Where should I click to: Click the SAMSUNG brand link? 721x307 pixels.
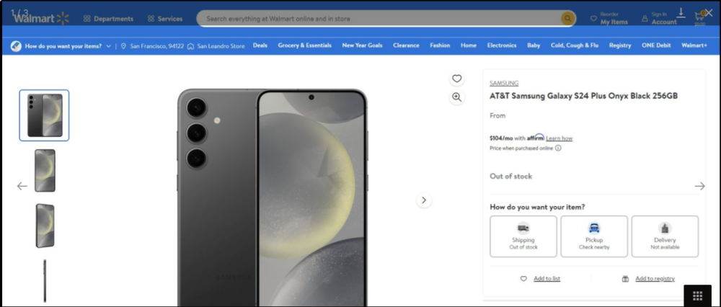click(504, 83)
